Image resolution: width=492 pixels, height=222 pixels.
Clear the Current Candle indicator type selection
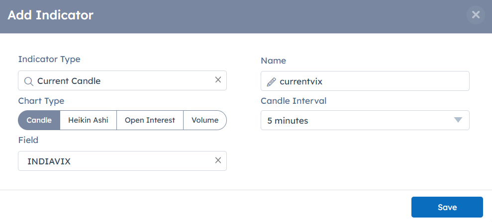coord(218,80)
